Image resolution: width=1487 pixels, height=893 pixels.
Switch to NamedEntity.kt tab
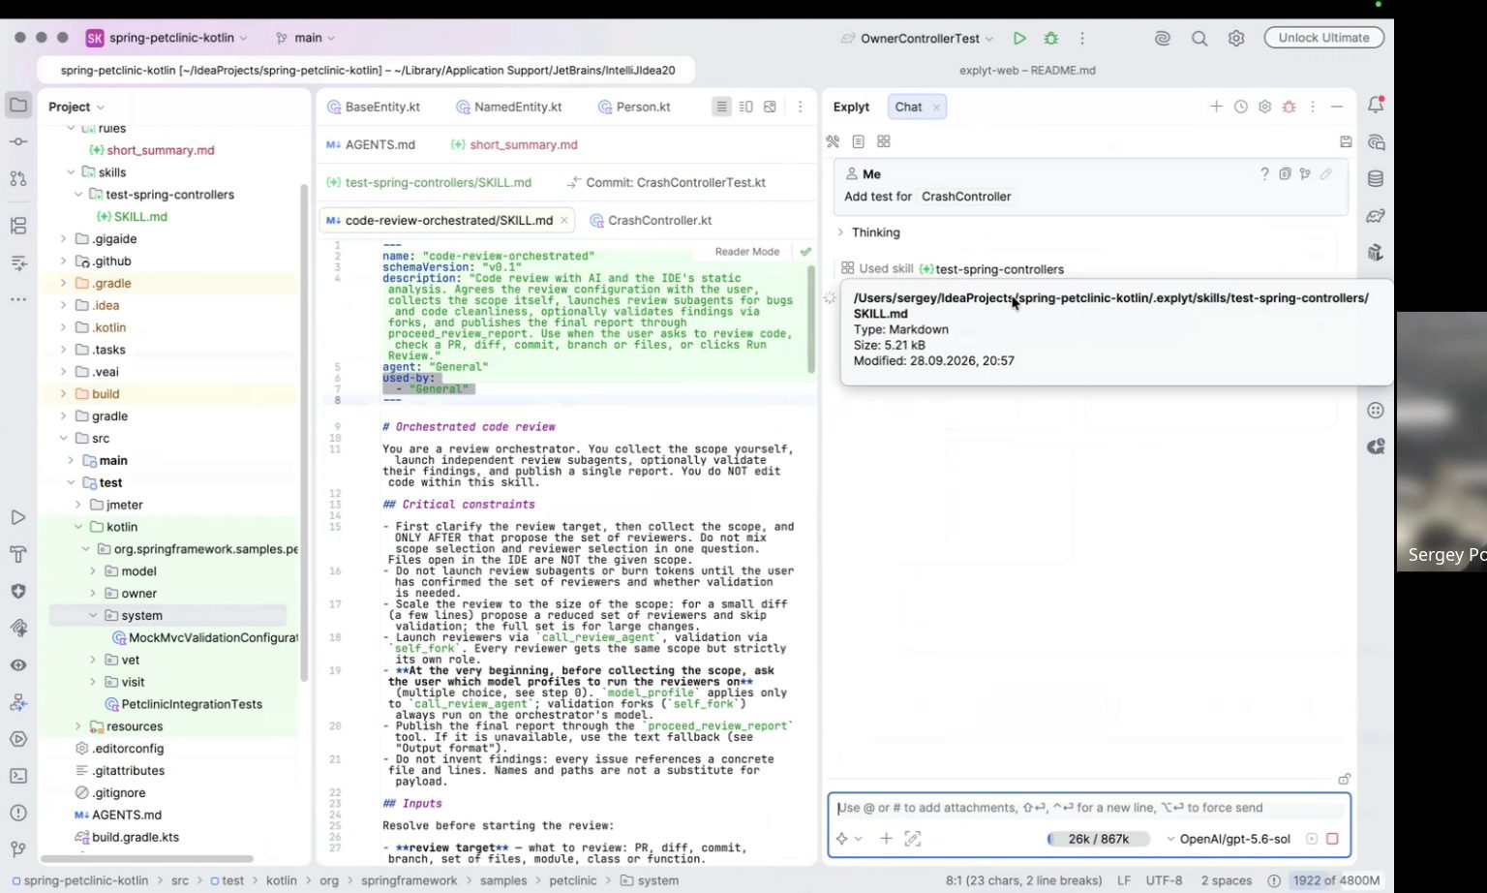[x=509, y=107]
